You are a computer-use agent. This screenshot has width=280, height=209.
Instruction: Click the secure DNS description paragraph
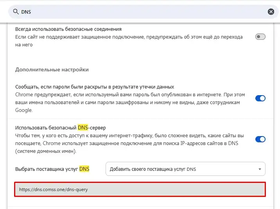(129, 143)
